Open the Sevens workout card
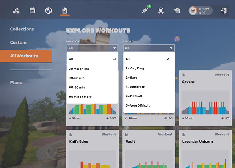Viewport: 235px width, 168px height. click(x=205, y=97)
